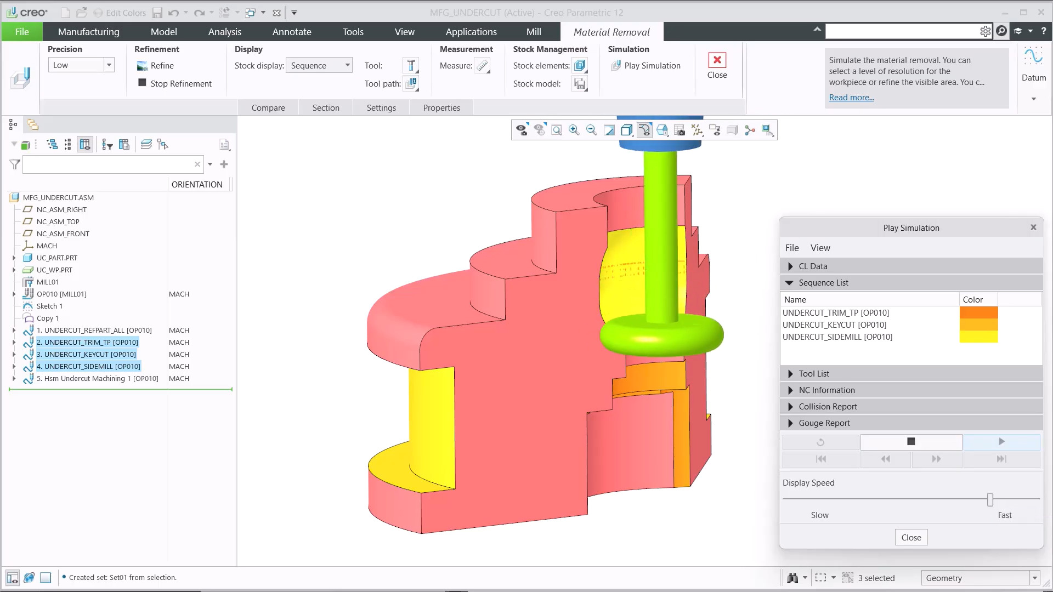Open the Datum curve icon at ribbon right
Viewport: 1053px width, 592px height.
click(1034, 57)
